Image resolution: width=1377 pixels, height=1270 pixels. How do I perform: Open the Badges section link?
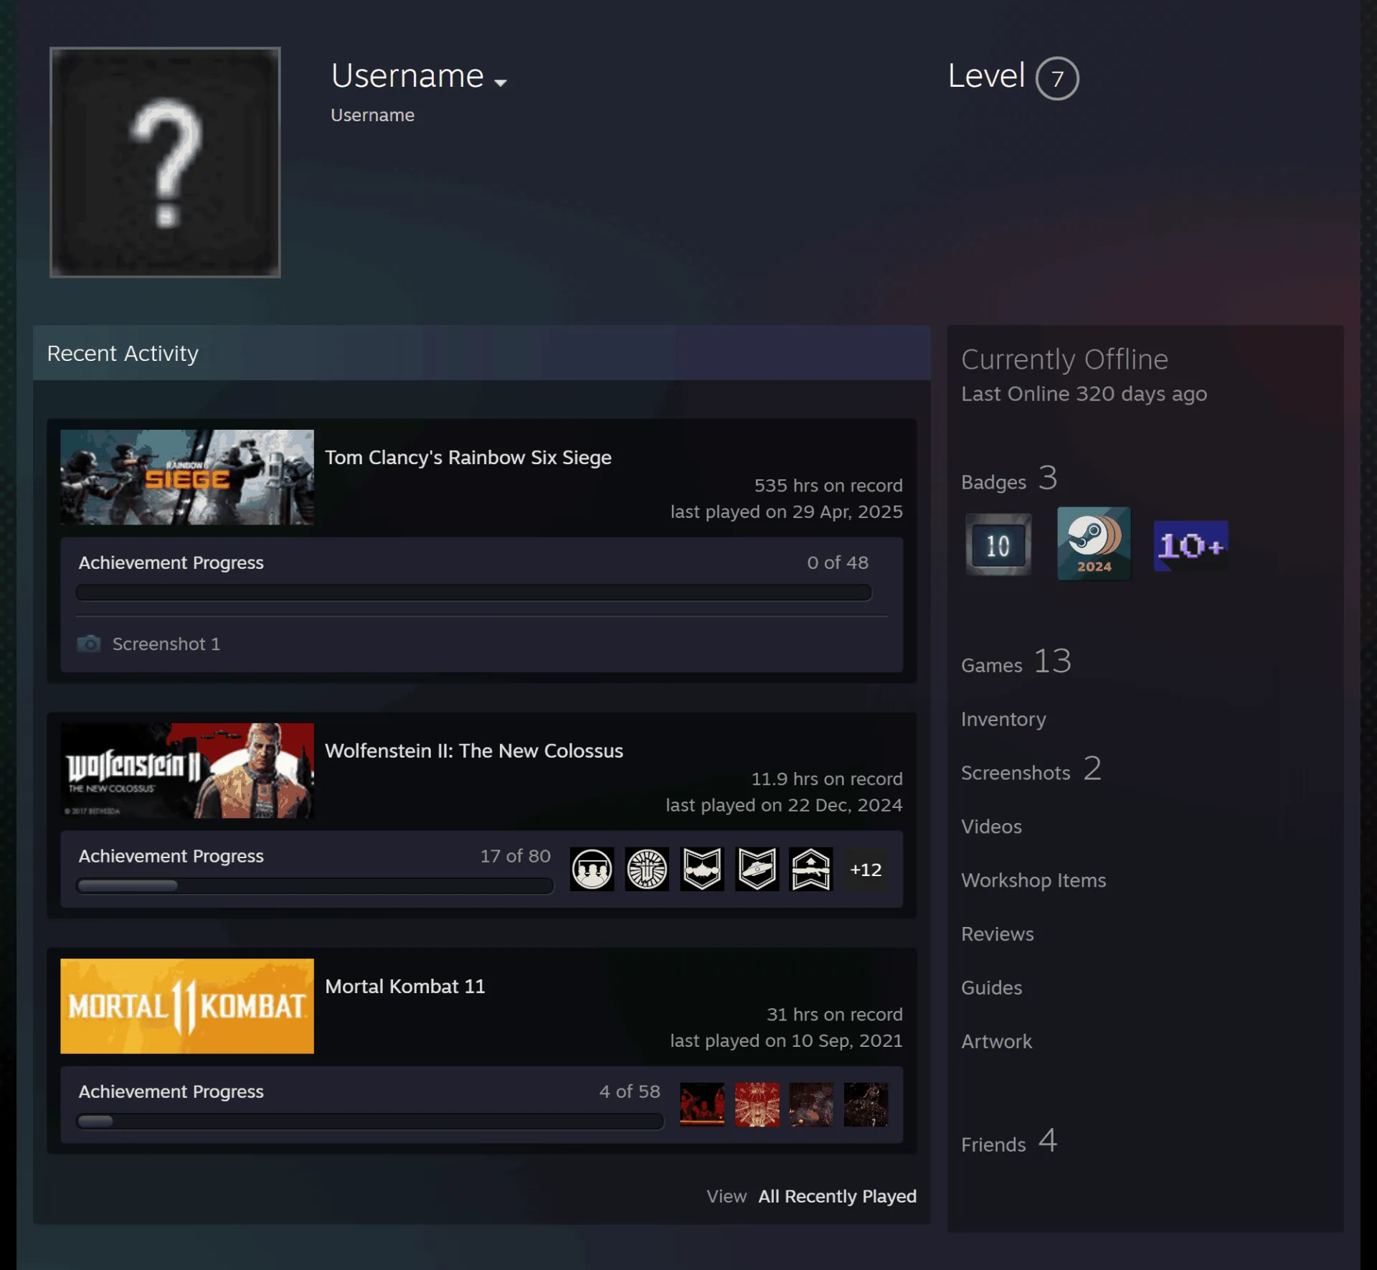[1009, 479]
